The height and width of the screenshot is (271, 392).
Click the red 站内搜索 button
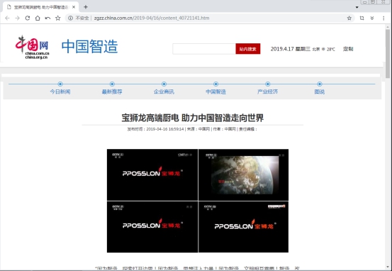[x=248, y=49]
